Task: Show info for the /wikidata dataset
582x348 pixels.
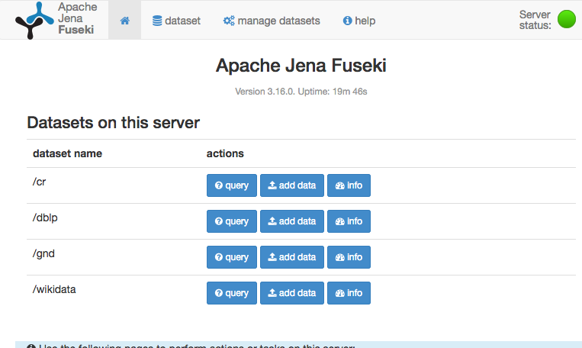Action: 349,293
